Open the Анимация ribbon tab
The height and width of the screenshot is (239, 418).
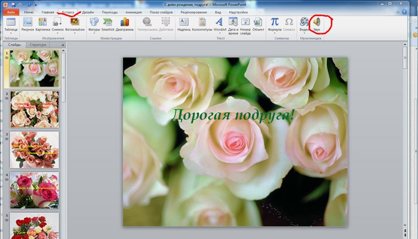pyautogui.click(x=134, y=12)
